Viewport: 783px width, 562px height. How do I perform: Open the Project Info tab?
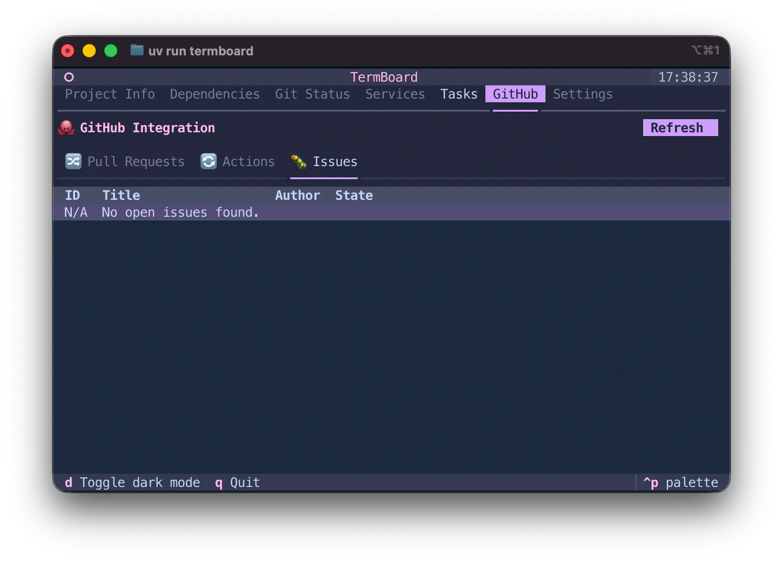point(110,94)
